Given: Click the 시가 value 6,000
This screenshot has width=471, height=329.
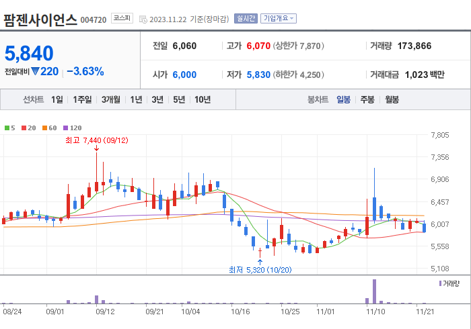Looking at the screenshot, I should (x=184, y=75).
